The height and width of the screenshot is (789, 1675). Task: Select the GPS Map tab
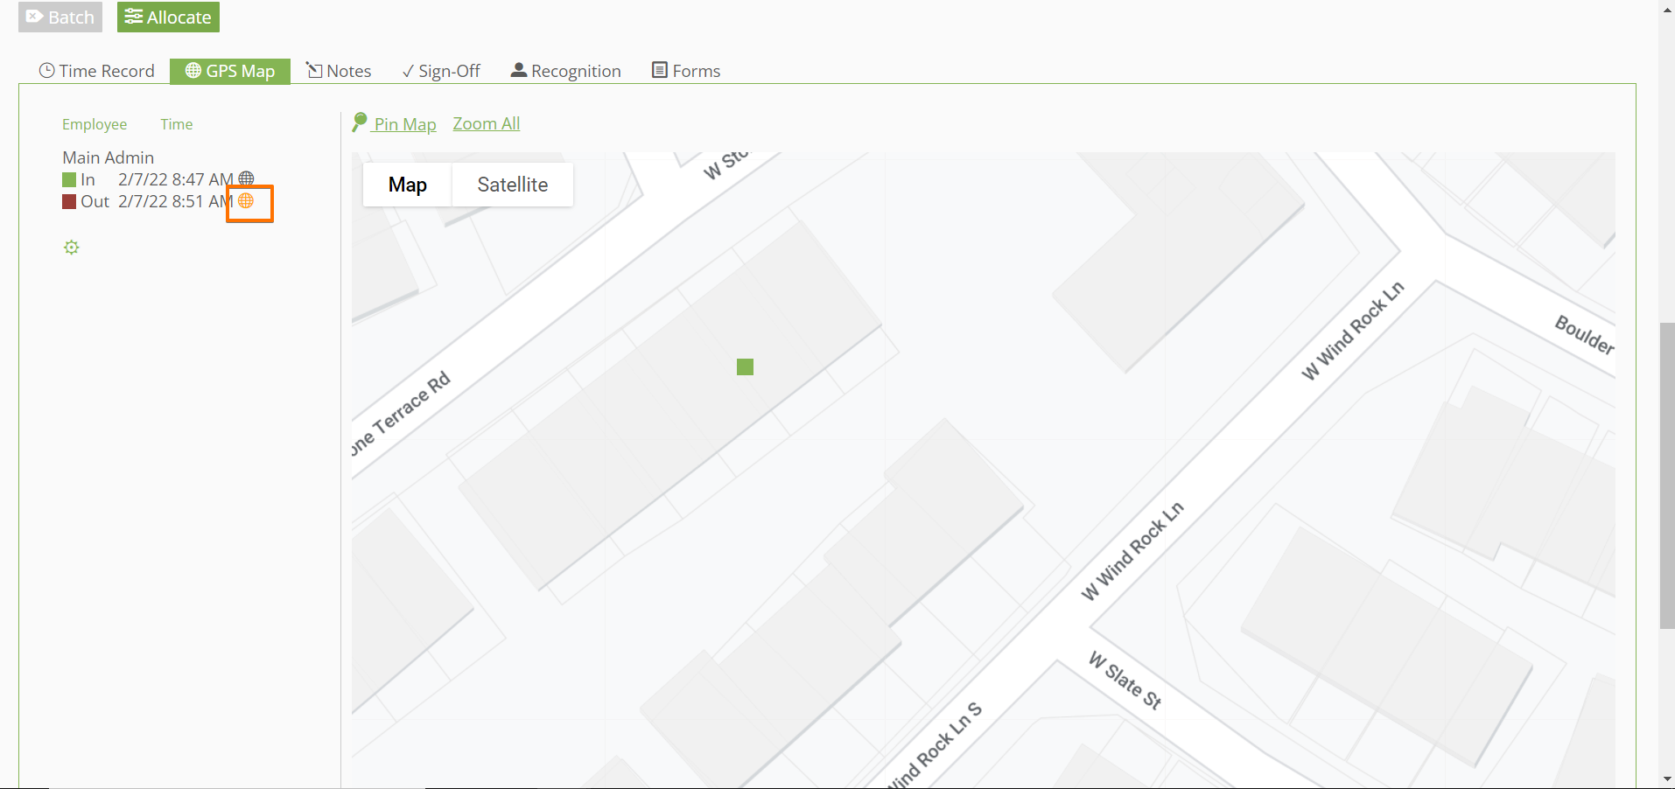tap(230, 71)
